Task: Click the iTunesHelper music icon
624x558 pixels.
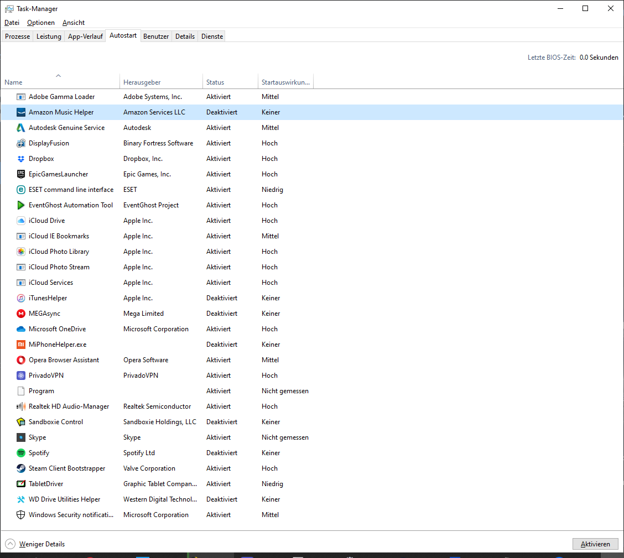Action: [20, 298]
